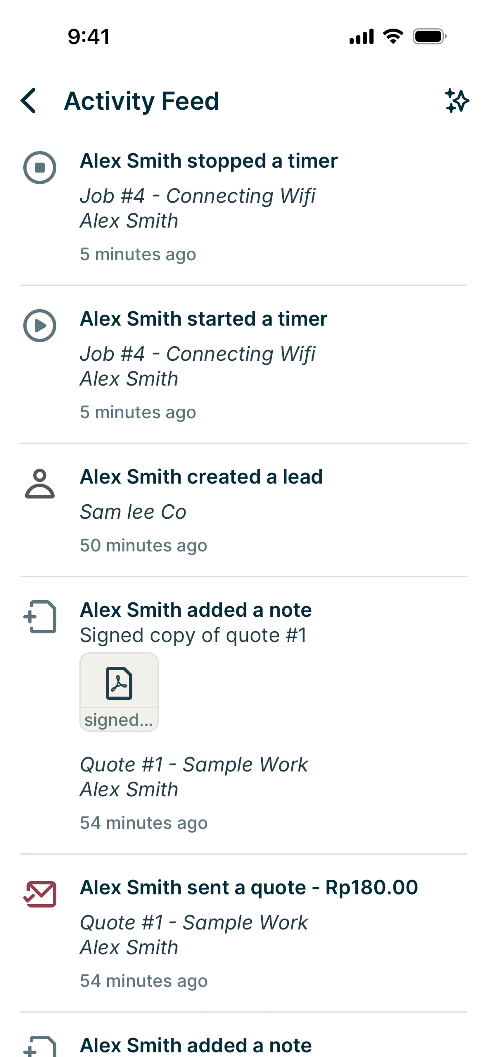Tap the back arrow icon
487x1057 pixels.
pyautogui.click(x=28, y=101)
